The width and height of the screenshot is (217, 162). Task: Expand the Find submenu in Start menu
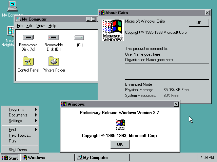point(20,130)
